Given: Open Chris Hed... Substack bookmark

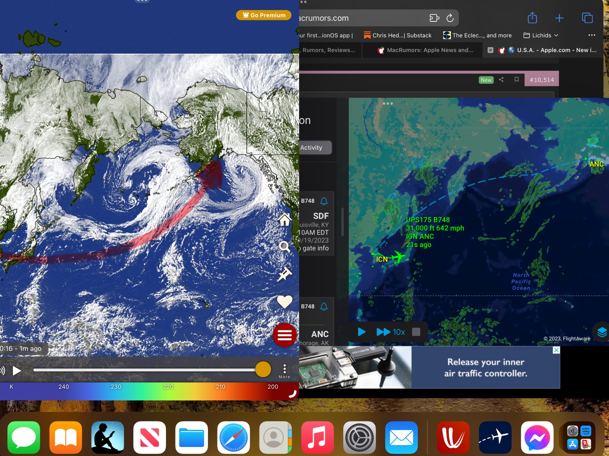Looking at the screenshot, I should [398, 35].
